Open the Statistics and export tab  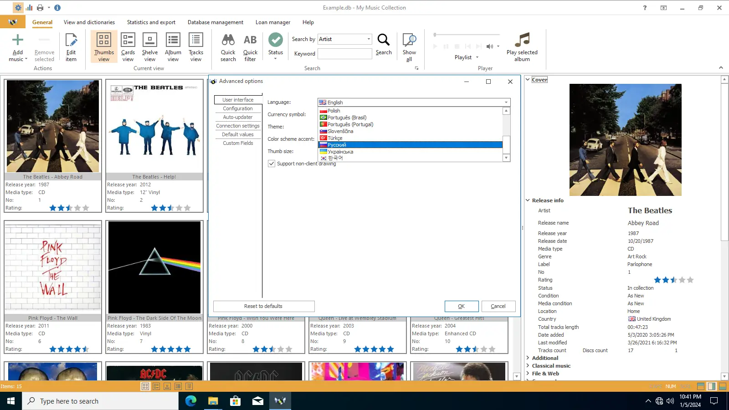pos(151,22)
